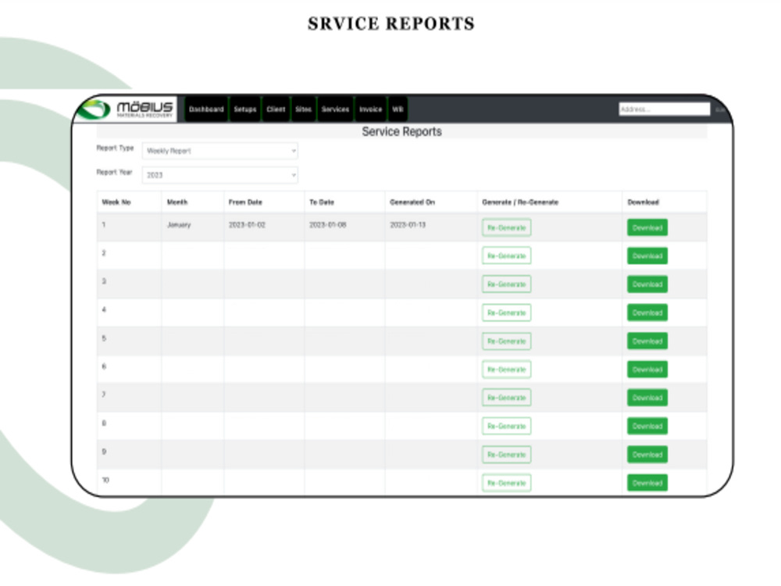Viewport: 781px width, 586px height.
Task: Re-Generate the week 3 report
Action: click(x=507, y=284)
